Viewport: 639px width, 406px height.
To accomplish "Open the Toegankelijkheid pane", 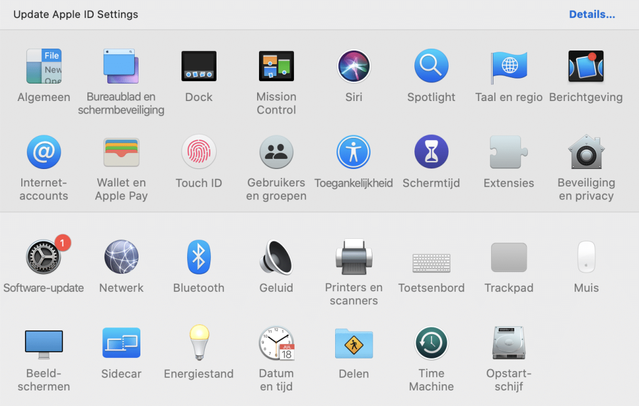I will click(x=354, y=152).
